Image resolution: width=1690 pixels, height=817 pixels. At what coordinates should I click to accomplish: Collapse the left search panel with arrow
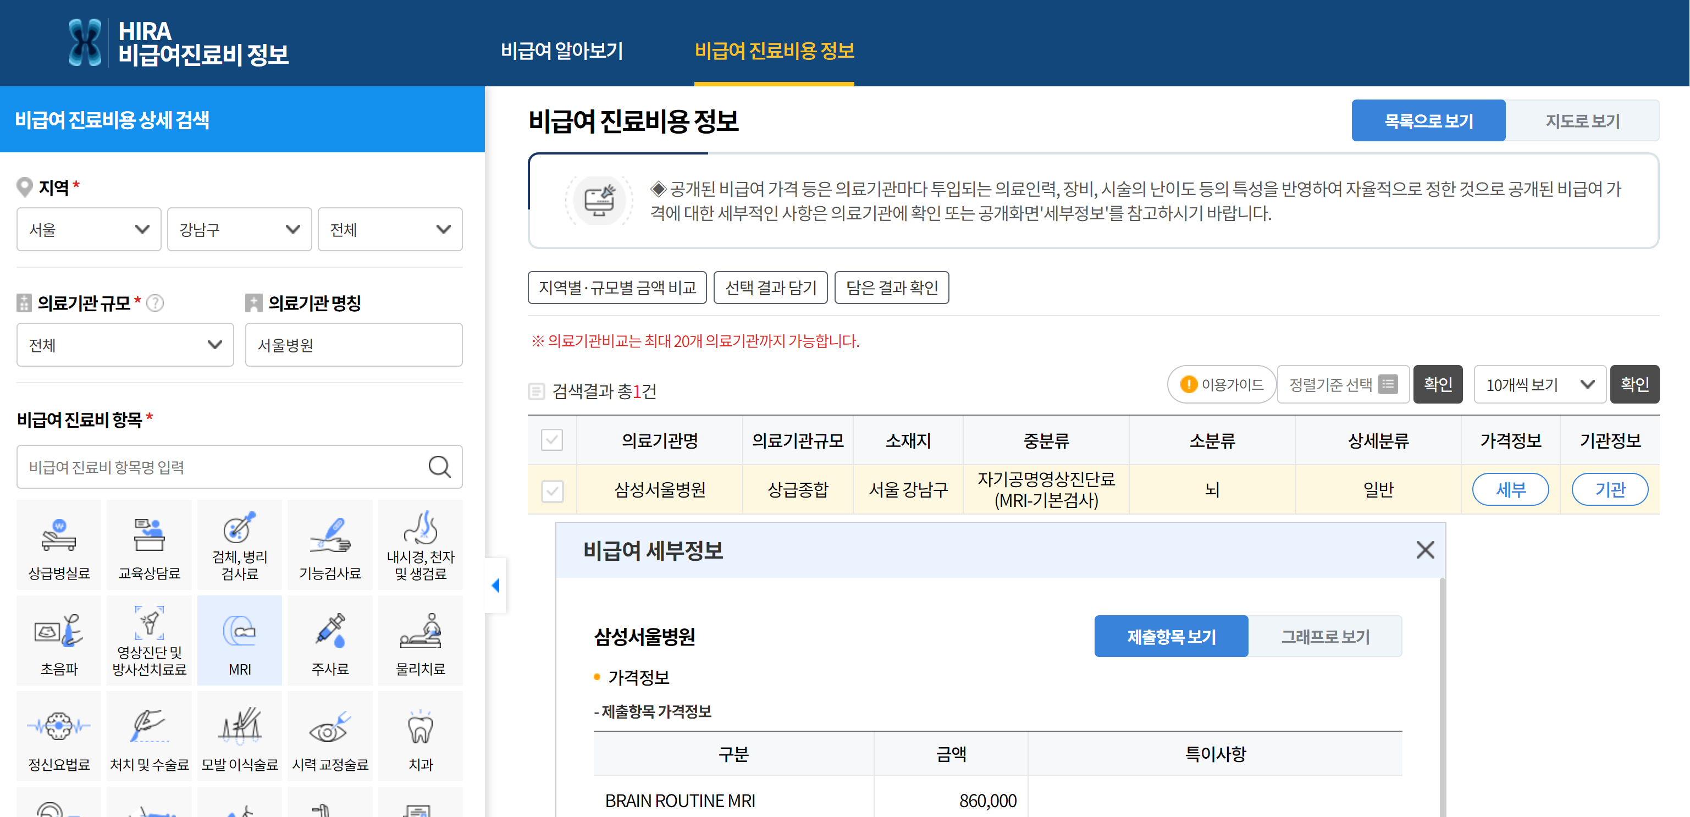click(x=496, y=586)
